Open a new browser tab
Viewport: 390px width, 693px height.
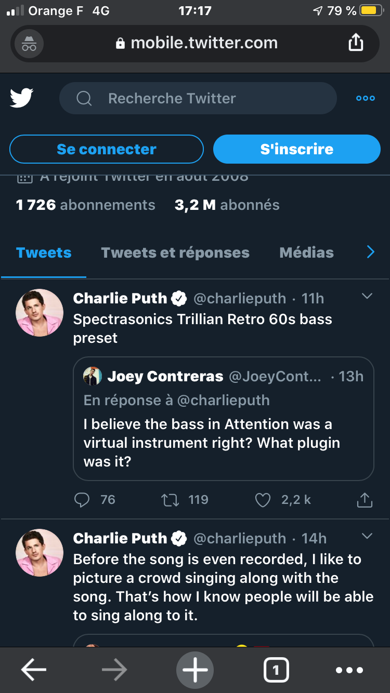195,670
